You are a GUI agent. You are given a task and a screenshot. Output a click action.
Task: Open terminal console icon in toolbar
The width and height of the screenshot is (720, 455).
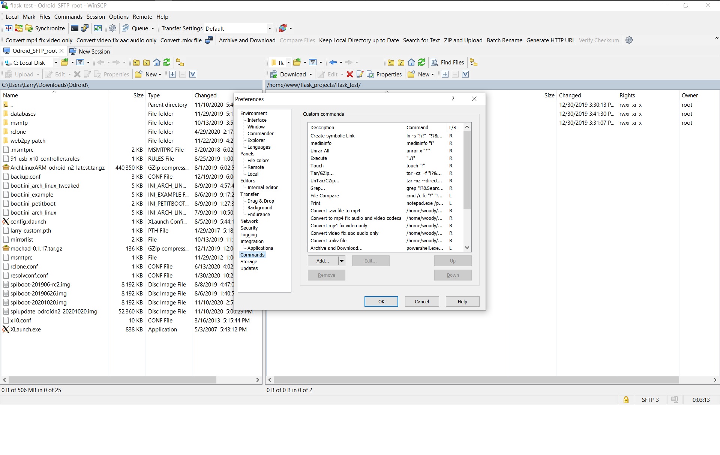[75, 28]
